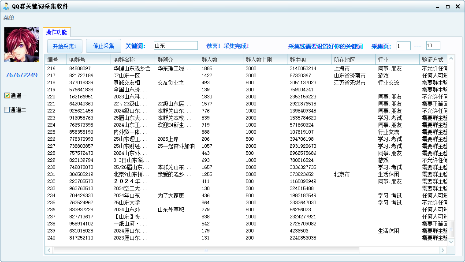The width and height of the screenshot is (465, 262).
Task: Select group name 2024空工大...
Action: pyautogui.click(x=130, y=188)
